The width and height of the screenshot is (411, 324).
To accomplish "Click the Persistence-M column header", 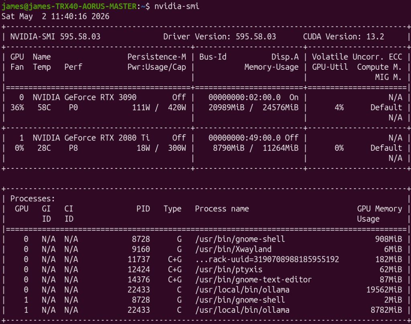I will pyautogui.click(x=157, y=57).
